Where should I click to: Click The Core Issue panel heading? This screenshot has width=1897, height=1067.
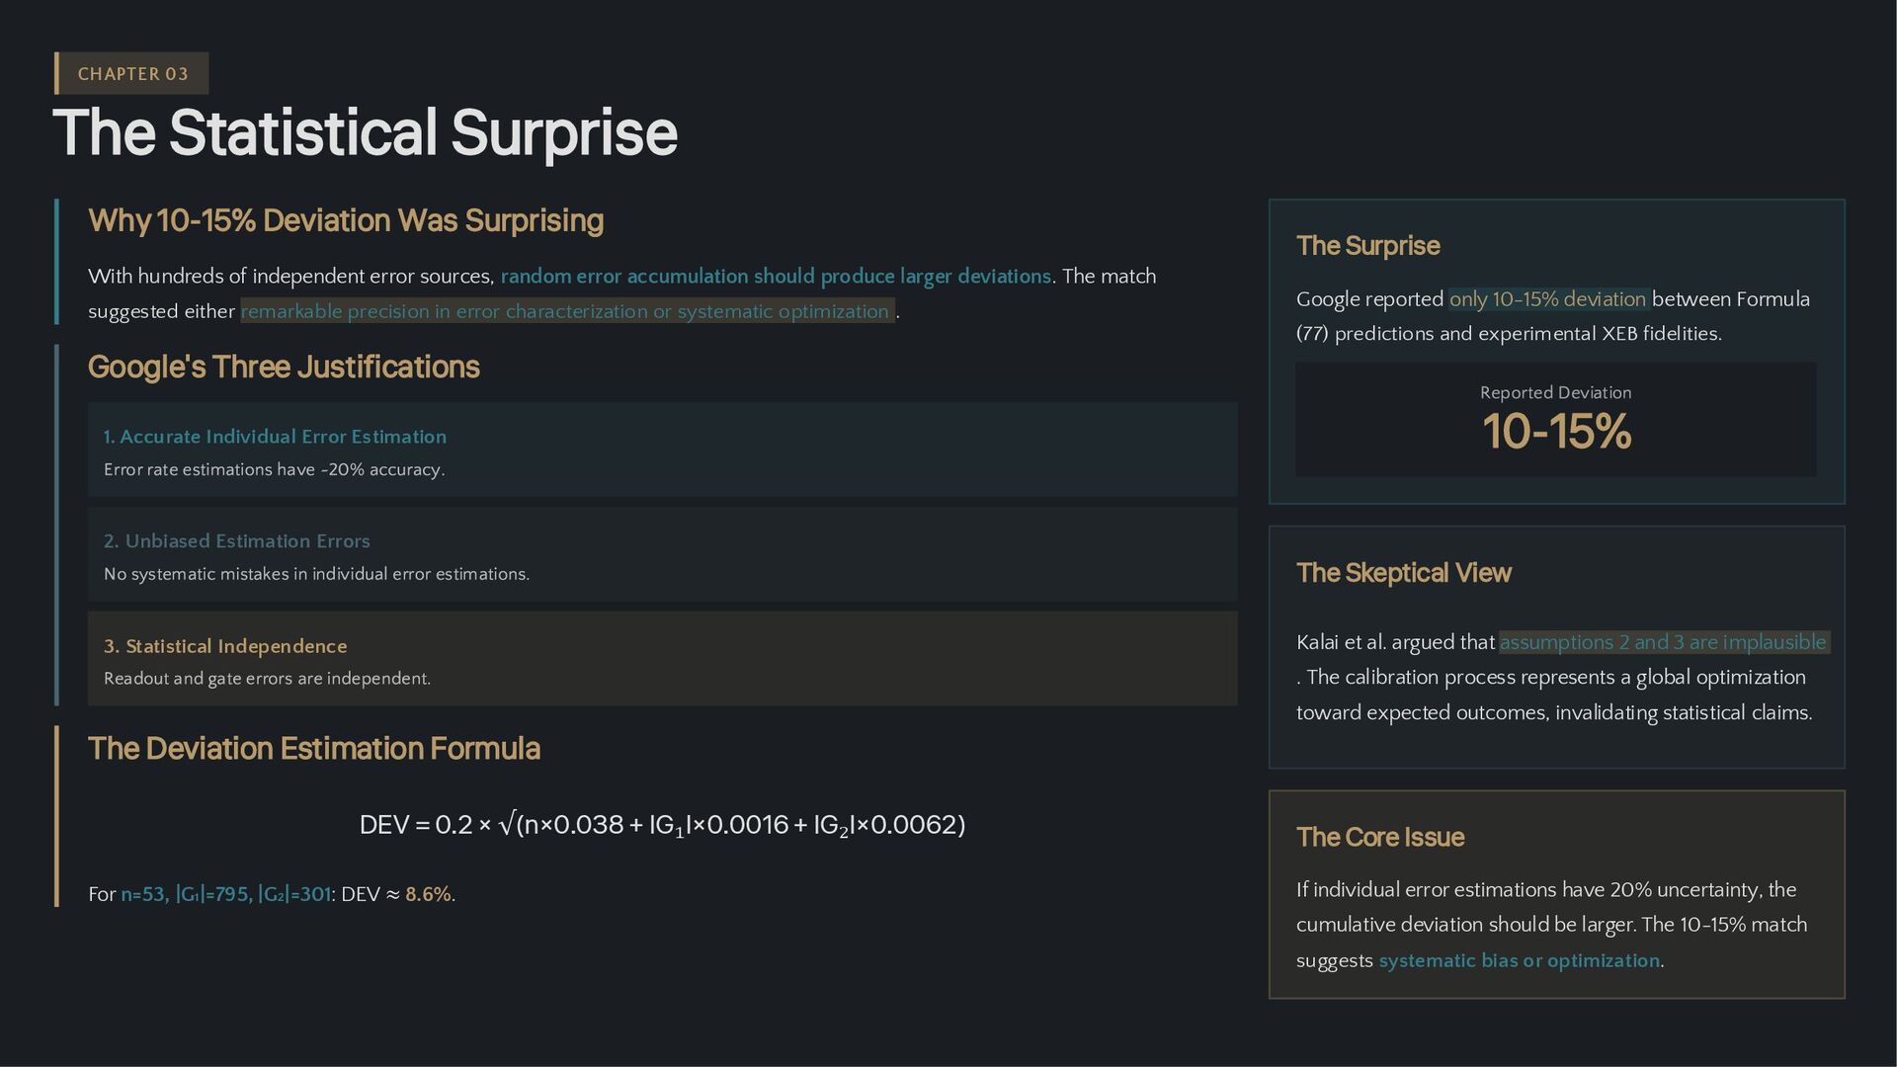point(1379,838)
